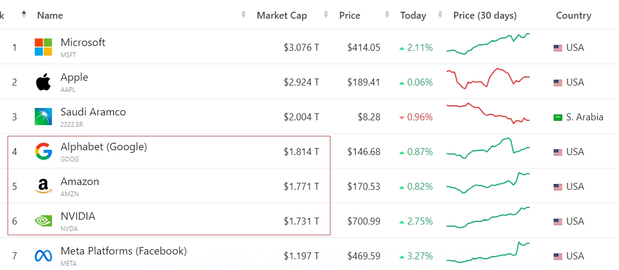Image resolution: width=619 pixels, height=270 pixels.
Task: Click the Meta Platforms logo
Action: pyautogui.click(x=43, y=256)
